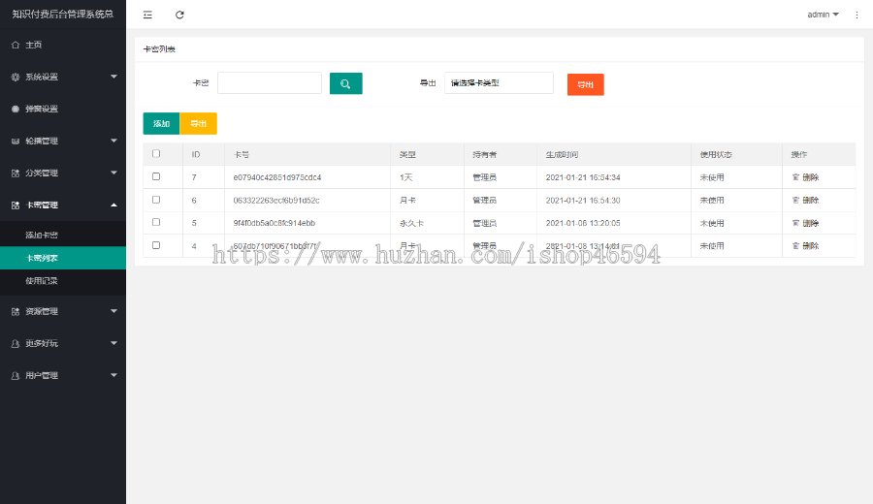The image size is (873, 504).
Task: Toggle the select-all checkbox in table header
Action: coord(156,154)
